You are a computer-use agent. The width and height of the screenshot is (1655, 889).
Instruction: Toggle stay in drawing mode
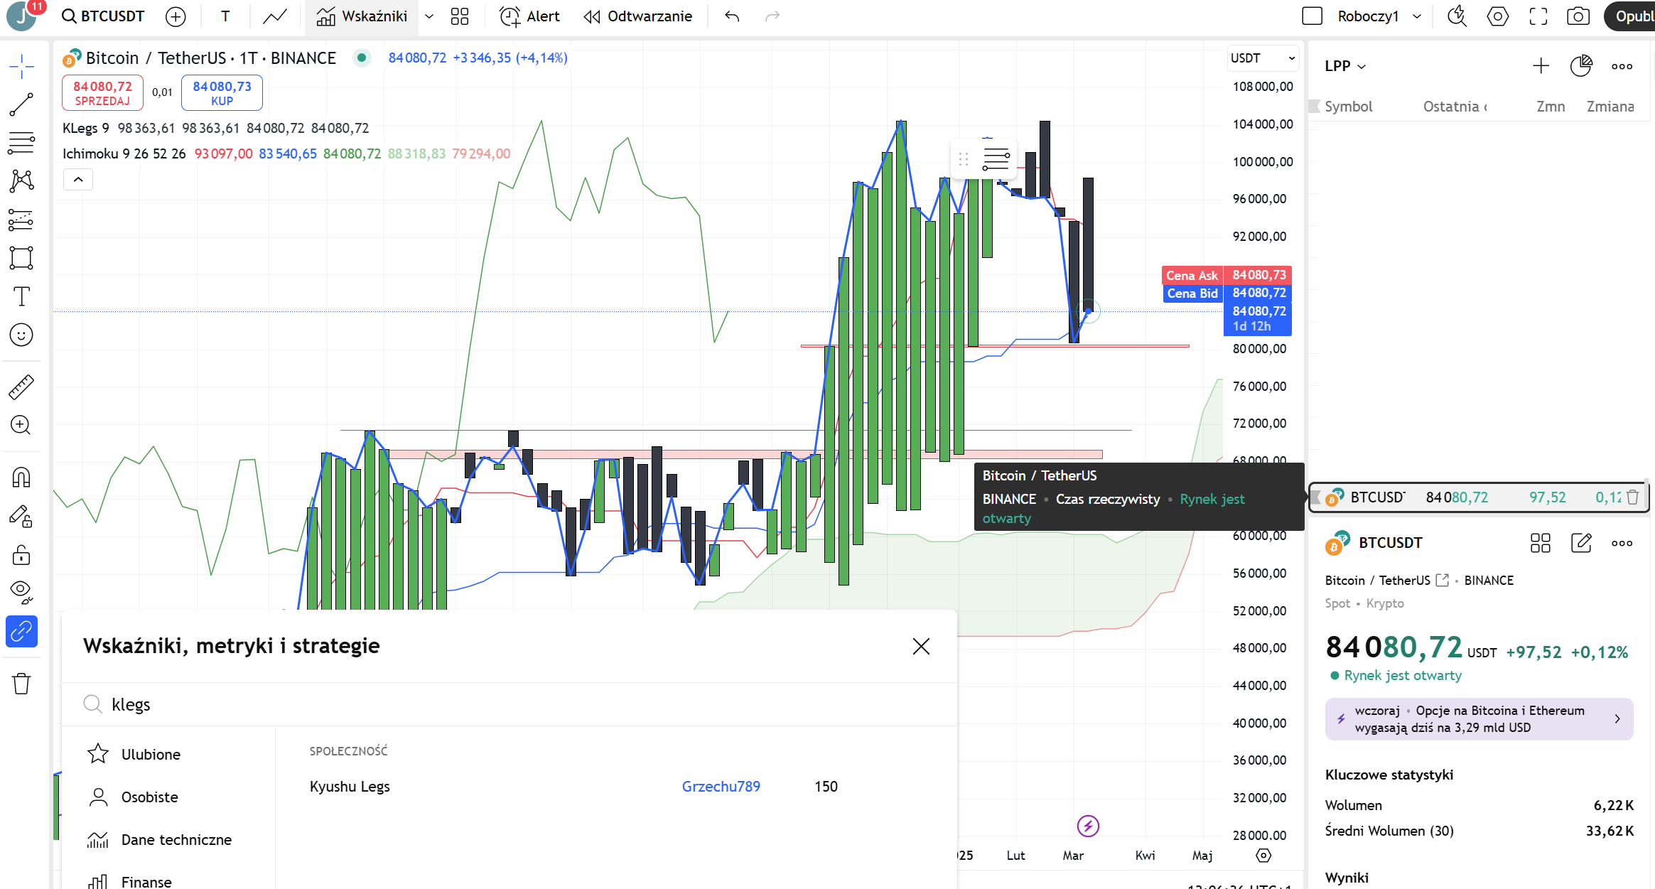[x=21, y=516]
